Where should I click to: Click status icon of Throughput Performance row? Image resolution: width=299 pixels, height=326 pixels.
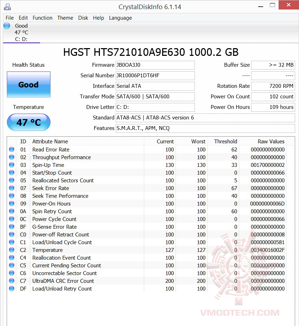click(x=12, y=157)
